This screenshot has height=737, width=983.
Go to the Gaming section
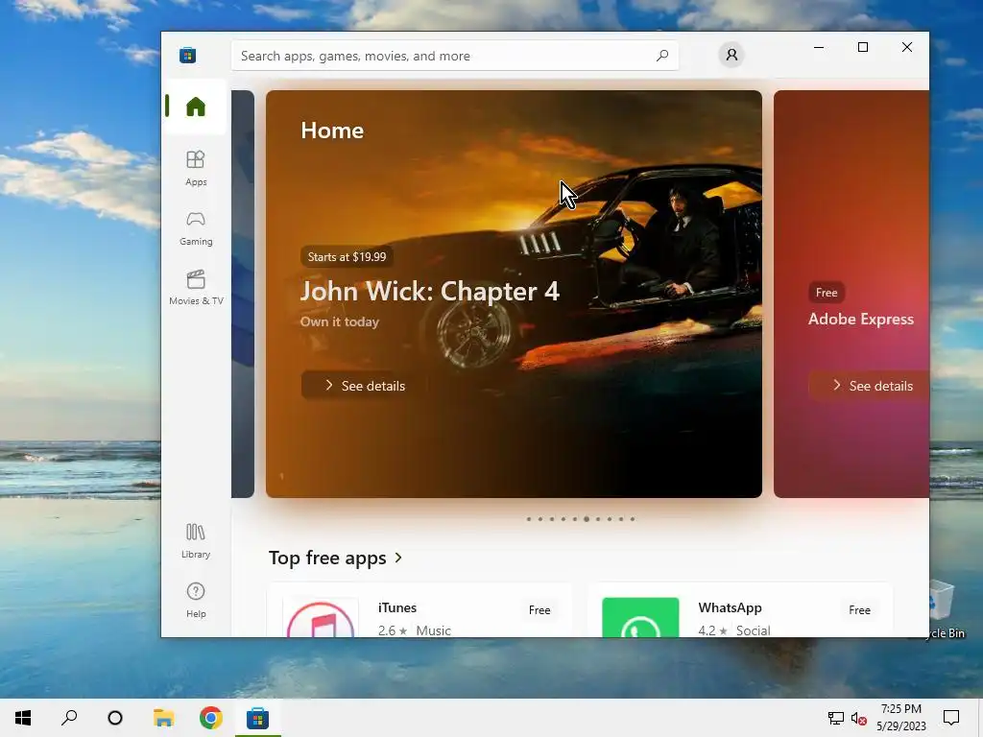click(196, 228)
